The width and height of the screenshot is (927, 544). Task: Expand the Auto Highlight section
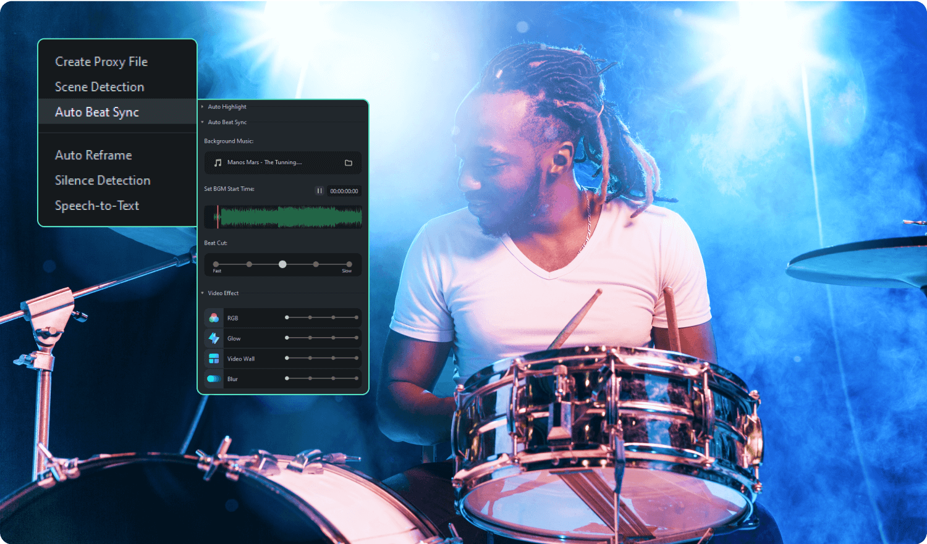tap(203, 107)
